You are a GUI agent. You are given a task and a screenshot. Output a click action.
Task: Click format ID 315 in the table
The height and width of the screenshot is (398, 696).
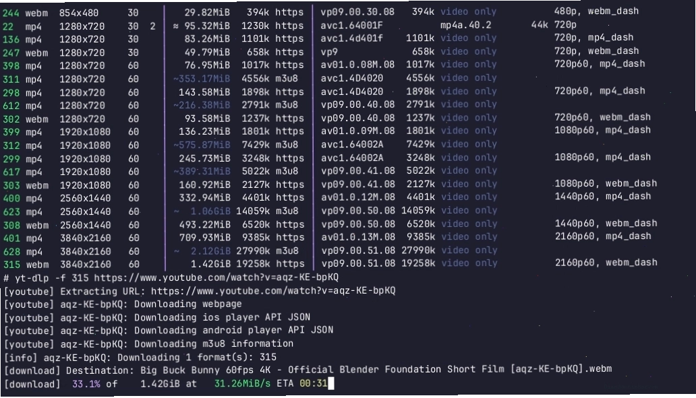click(x=11, y=265)
